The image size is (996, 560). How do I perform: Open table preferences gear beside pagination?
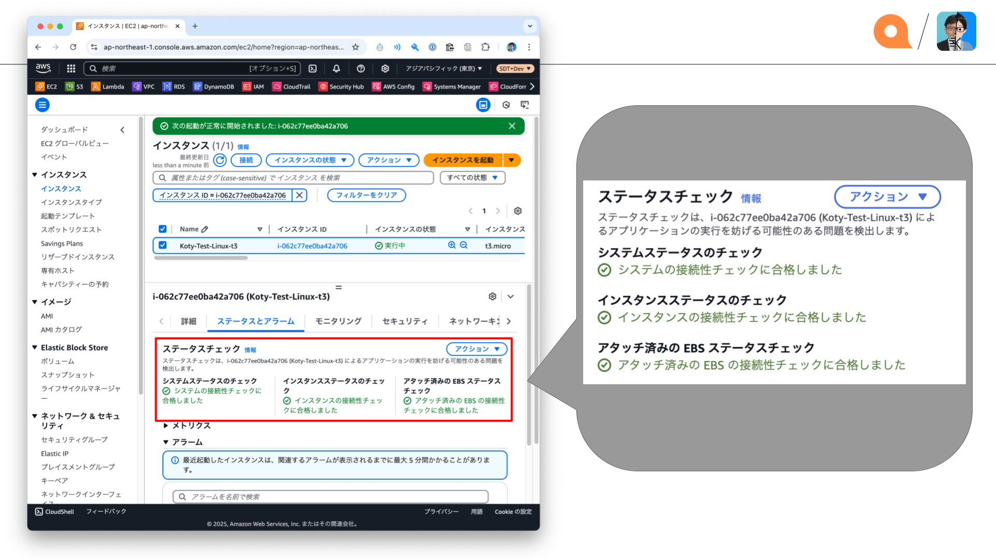[x=518, y=211]
